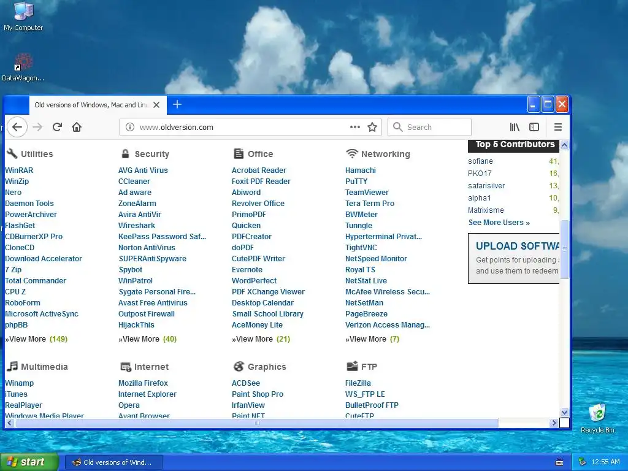Open page actions three-dot menu
The height and width of the screenshot is (471, 628).
(355, 127)
